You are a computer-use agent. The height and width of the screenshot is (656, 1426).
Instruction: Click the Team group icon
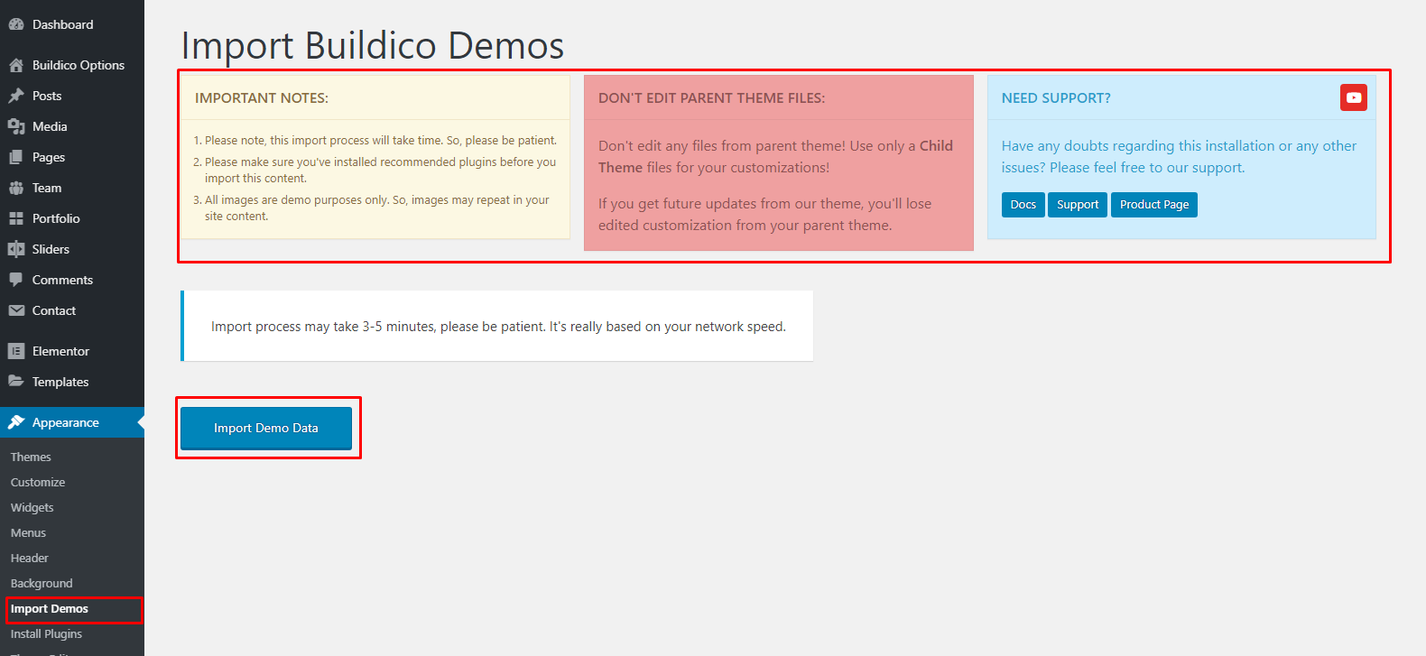[x=16, y=188]
